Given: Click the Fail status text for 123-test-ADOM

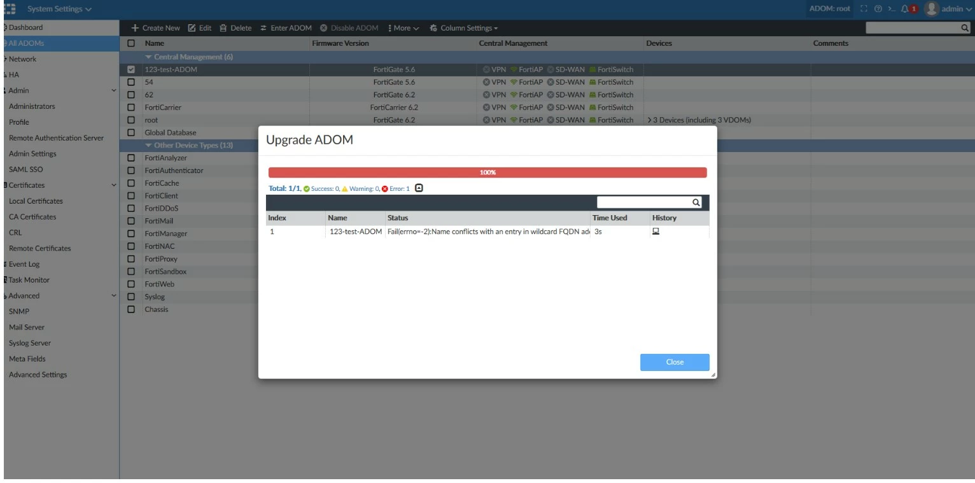Looking at the screenshot, I should (489, 232).
